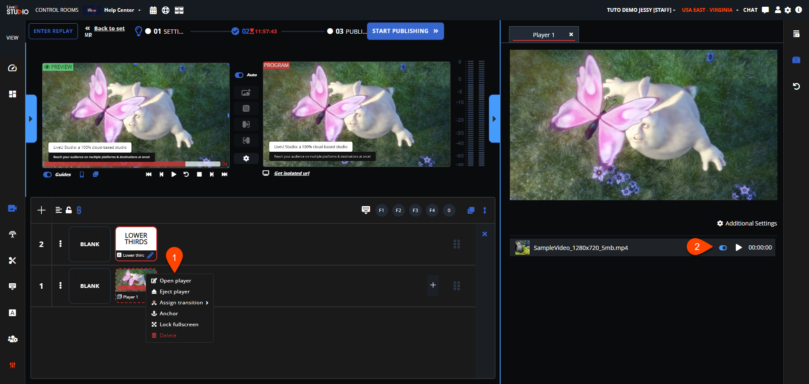Add a source to layer 1 with plus

433,285
